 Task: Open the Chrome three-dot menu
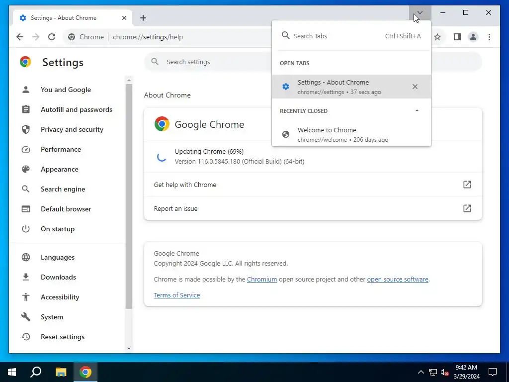click(x=489, y=37)
